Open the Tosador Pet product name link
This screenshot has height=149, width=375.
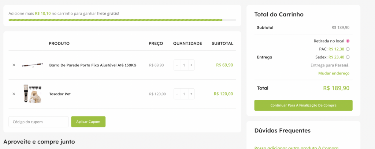60,94
